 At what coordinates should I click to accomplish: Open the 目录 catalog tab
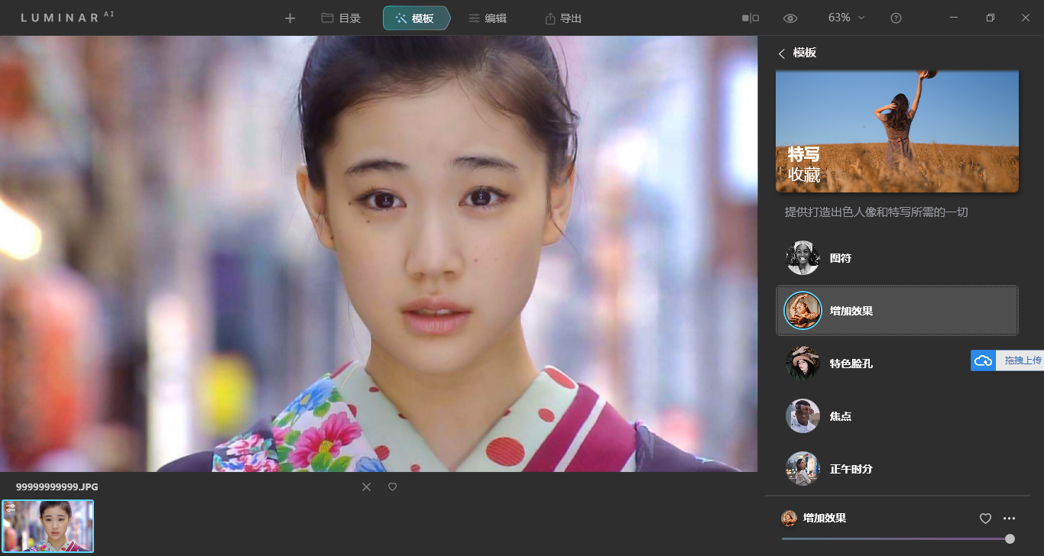pyautogui.click(x=341, y=18)
